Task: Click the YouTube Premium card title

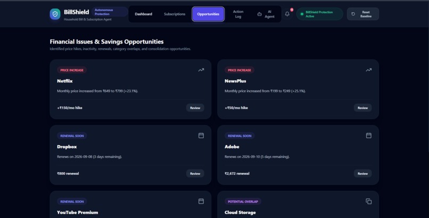Action: click(77, 212)
